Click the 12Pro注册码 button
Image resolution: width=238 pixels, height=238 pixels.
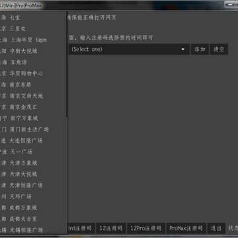pyautogui.click(x=146, y=228)
